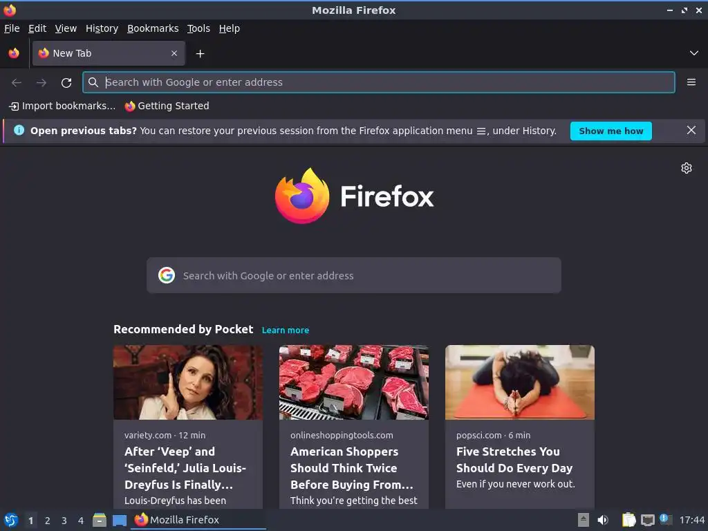Image resolution: width=708 pixels, height=531 pixels.
Task: Personalize new tab with gear icon
Action: click(687, 168)
